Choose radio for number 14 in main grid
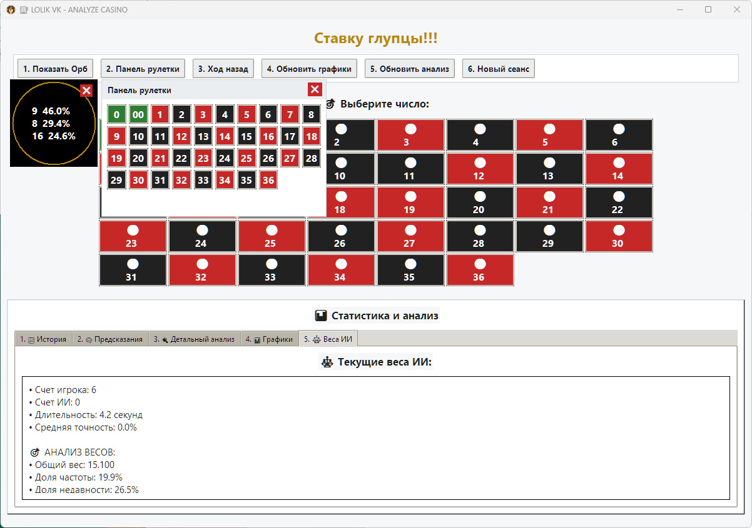 point(619,162)
